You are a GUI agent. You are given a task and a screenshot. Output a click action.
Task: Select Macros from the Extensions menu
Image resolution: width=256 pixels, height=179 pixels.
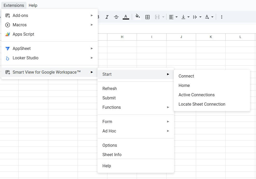click(x=19, y=25)
